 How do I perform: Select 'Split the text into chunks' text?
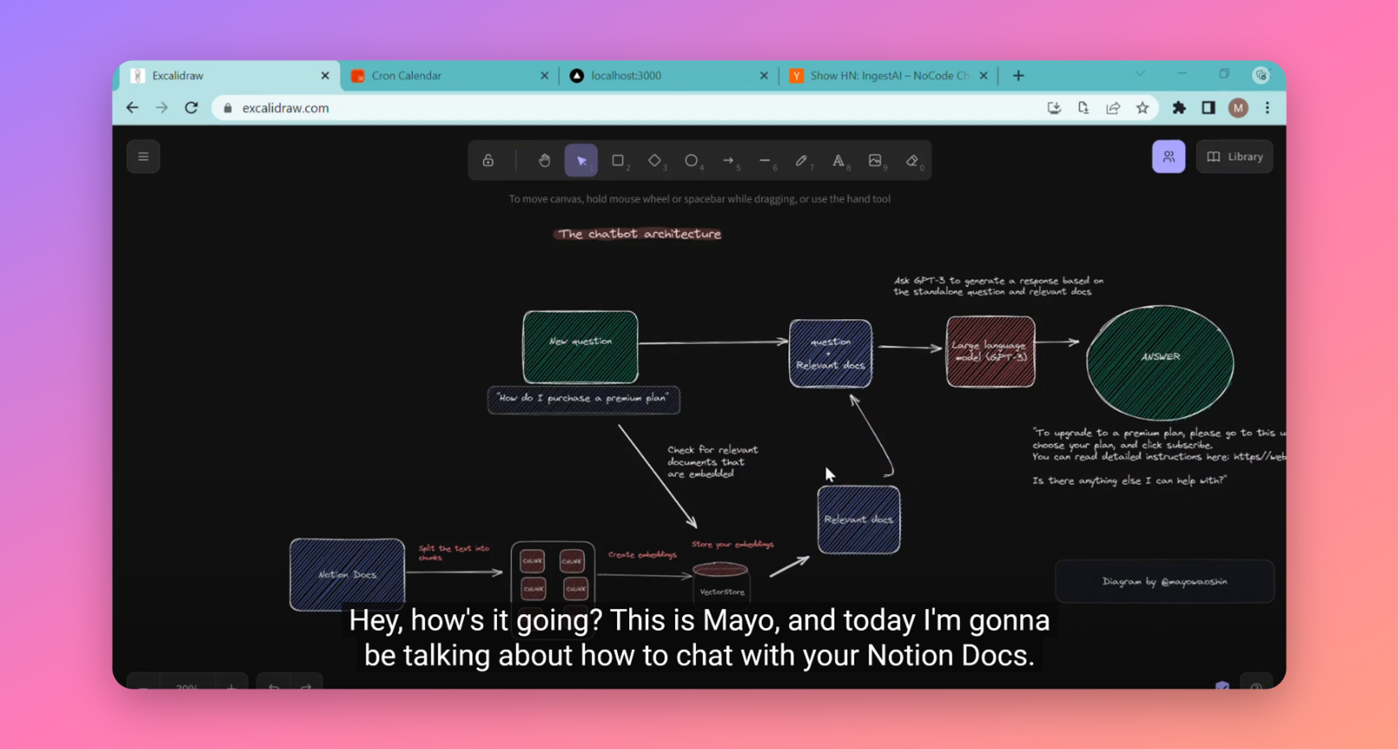coord(454,553)
